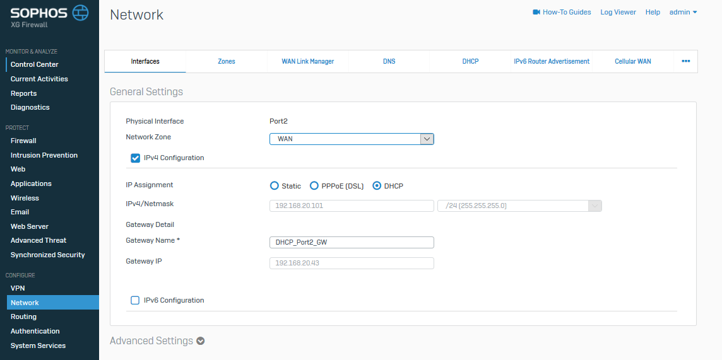Click the How-To Guides video camera icon
Viewport: 722px width, 360px height.
(x=536, y=12)
